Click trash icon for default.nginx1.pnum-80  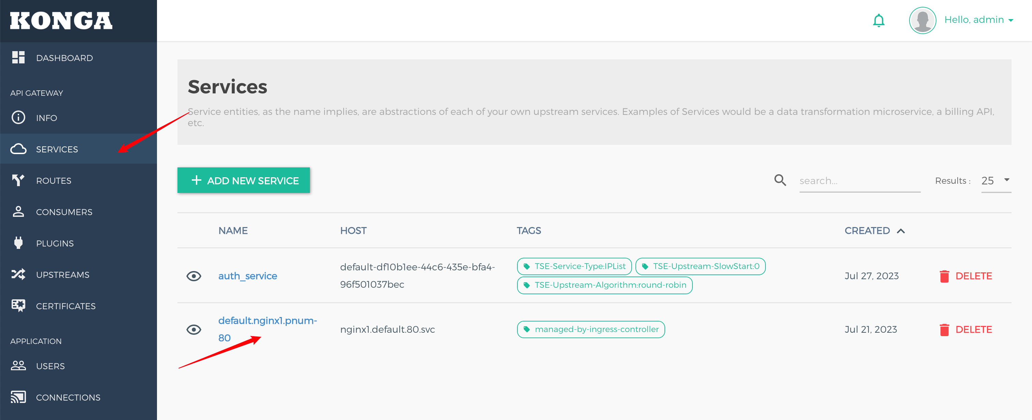pos(944,330)
